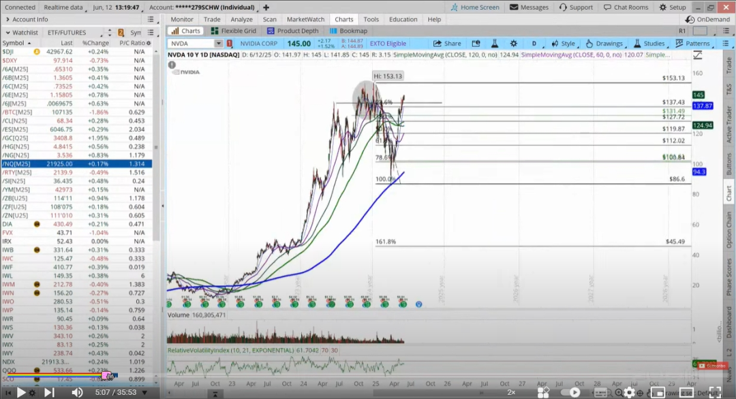
Task: Expand the Account Info section
Action: (27, 19)
